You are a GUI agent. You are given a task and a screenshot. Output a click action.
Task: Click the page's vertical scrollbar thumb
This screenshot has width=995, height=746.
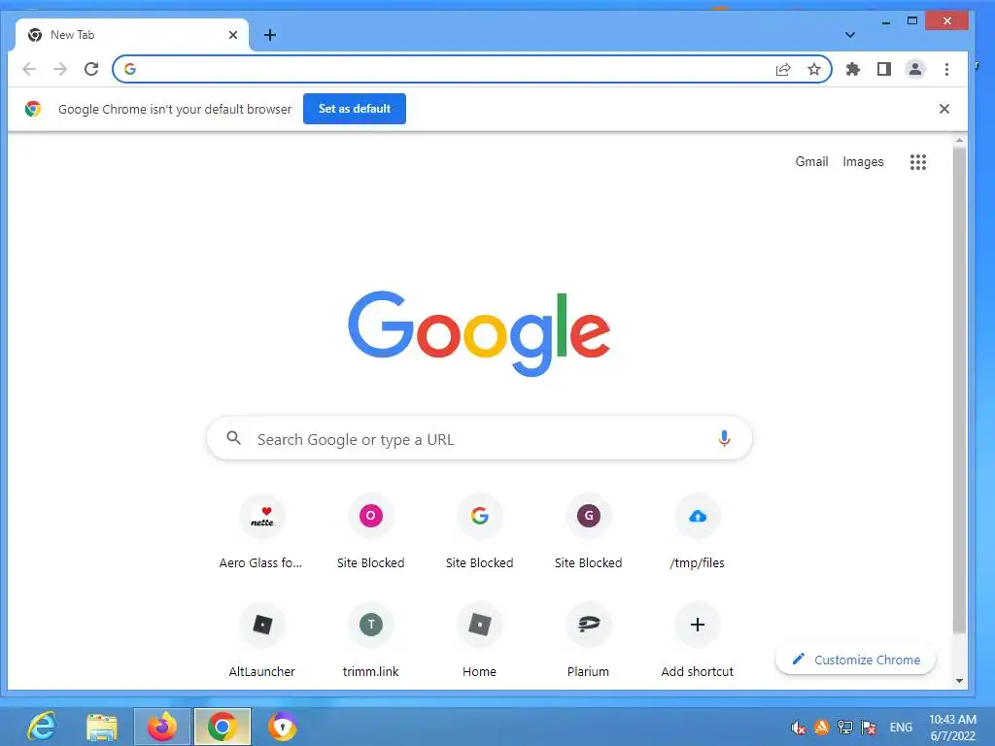click(959, 390)
